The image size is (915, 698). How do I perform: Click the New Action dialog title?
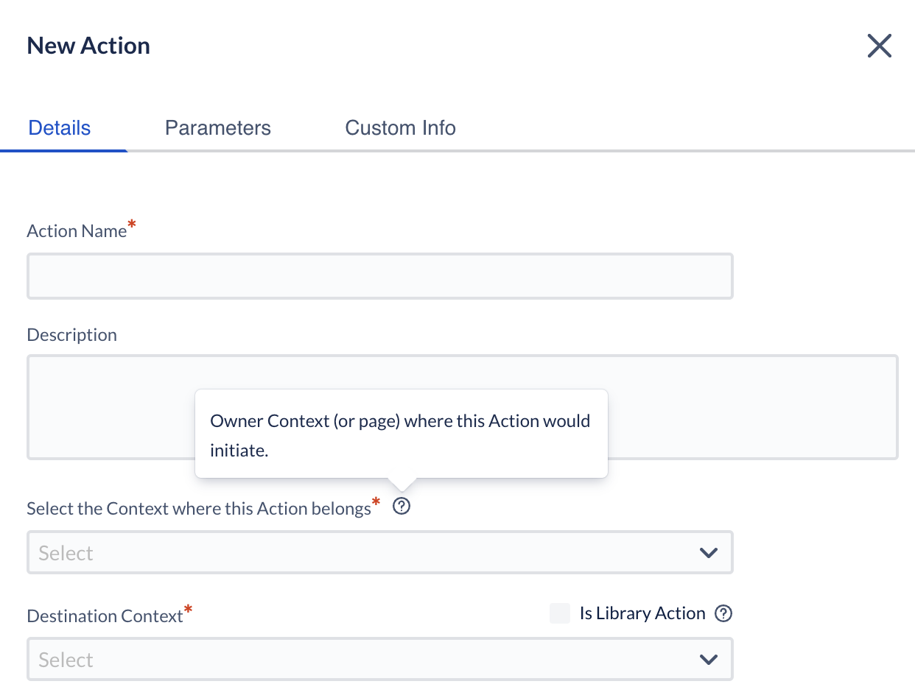click(88, 46)
